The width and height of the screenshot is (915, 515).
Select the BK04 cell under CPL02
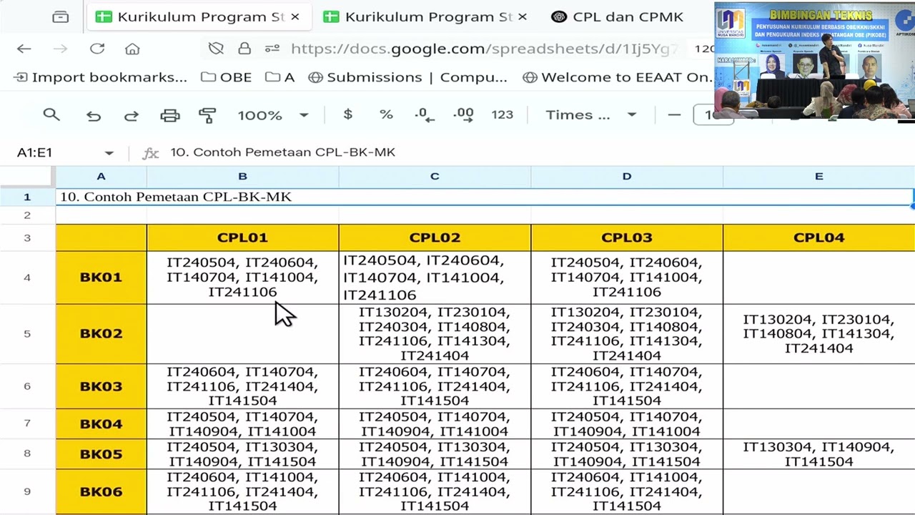(x=435, y=423)
